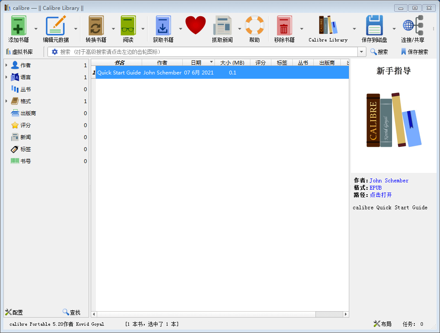Open the arrow next to 移除书籍
The image size is (440, 333).
302,29
